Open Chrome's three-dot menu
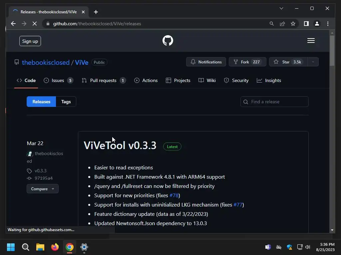 (328, 24)
